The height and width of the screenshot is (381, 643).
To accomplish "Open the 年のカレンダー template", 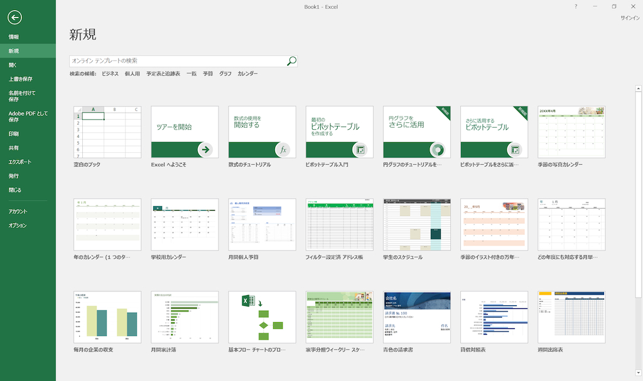I will coord(107,229).
